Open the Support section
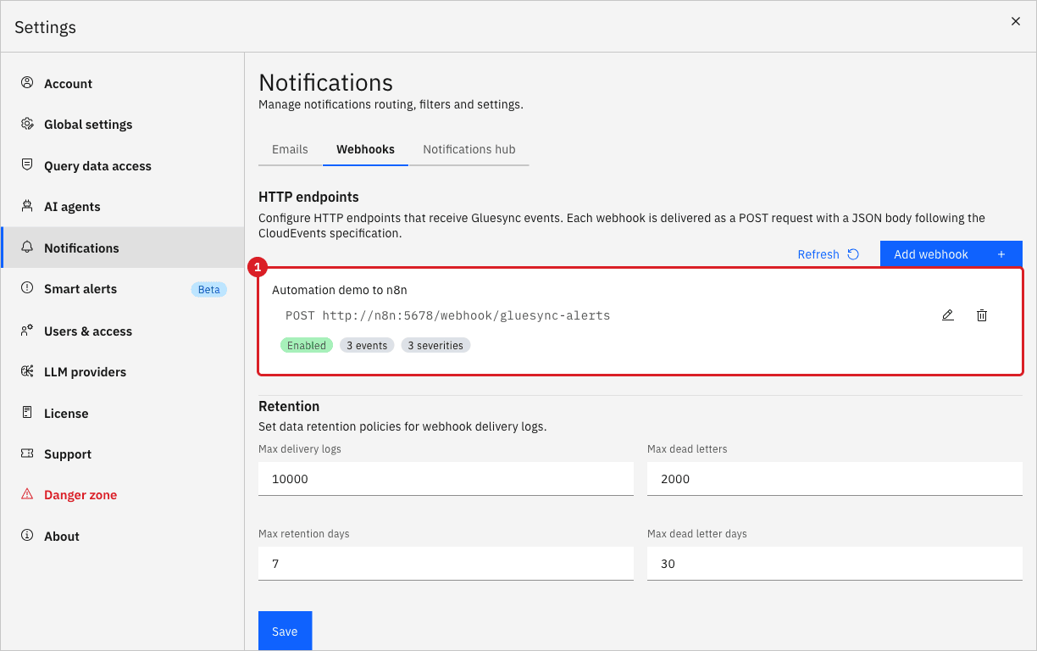 (x=123, y=453)
